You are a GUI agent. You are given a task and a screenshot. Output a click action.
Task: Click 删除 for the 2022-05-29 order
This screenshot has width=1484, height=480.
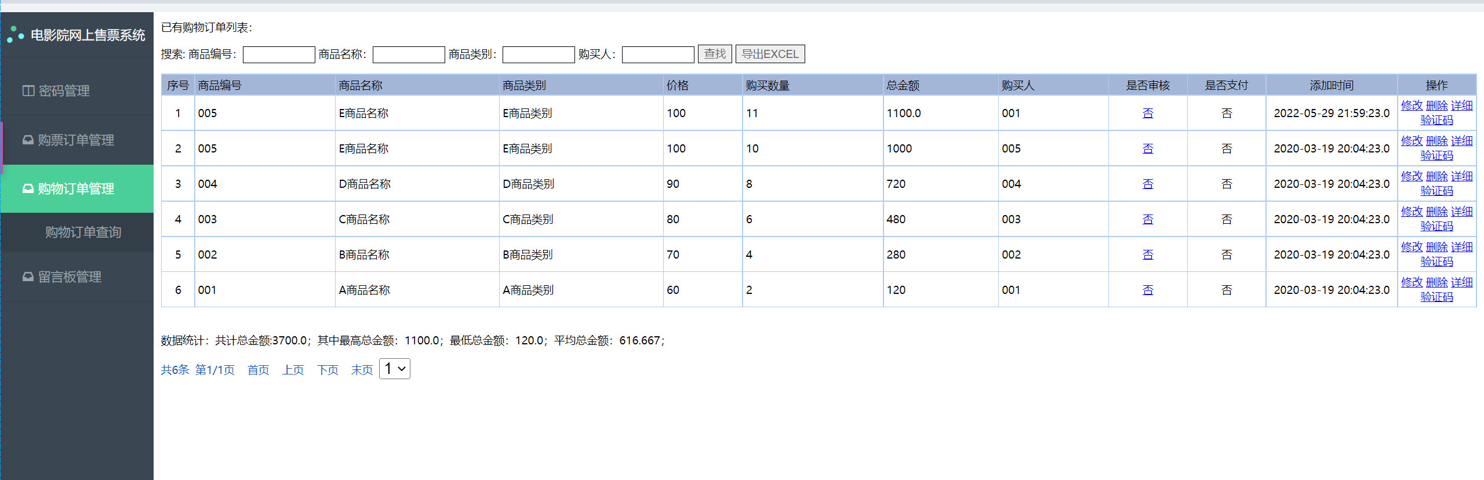(1436, 106)
